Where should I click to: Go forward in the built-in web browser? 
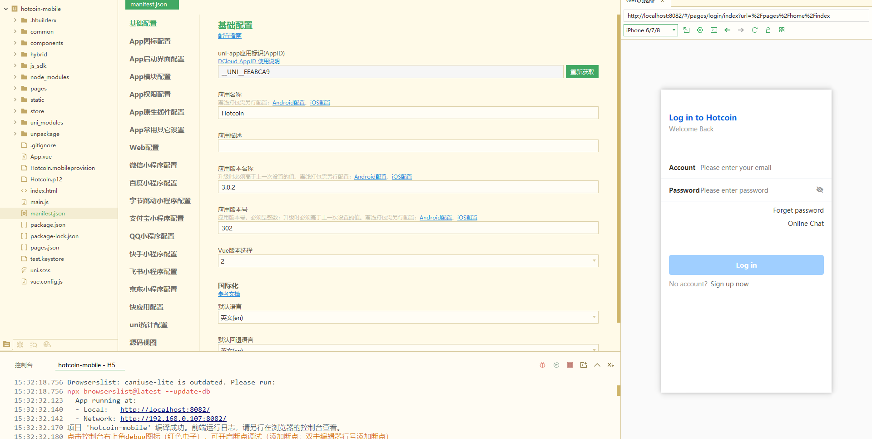point(741,30)
